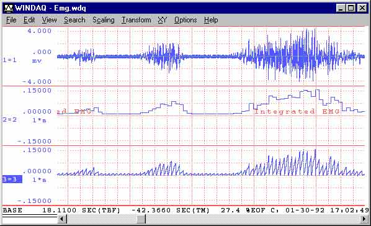Click the BASE status bar entry
The height and width of the screenshot is (226, 371).
[12, 210]
